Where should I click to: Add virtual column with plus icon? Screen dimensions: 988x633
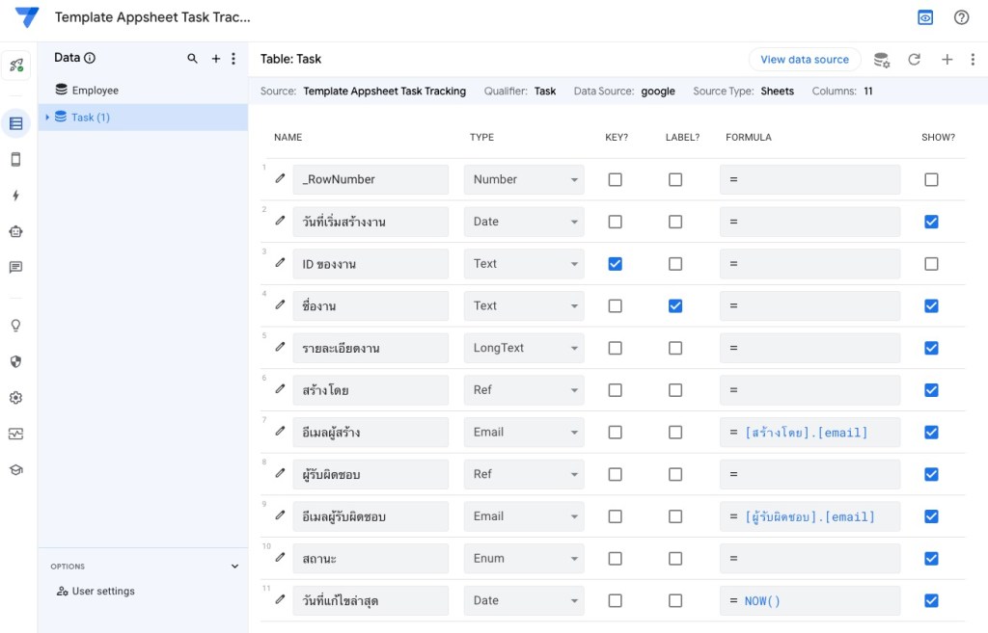(x=947, y=59)
